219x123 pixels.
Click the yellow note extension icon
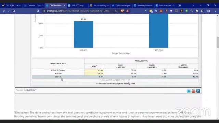pyautogui.click(x=151, y=11)
